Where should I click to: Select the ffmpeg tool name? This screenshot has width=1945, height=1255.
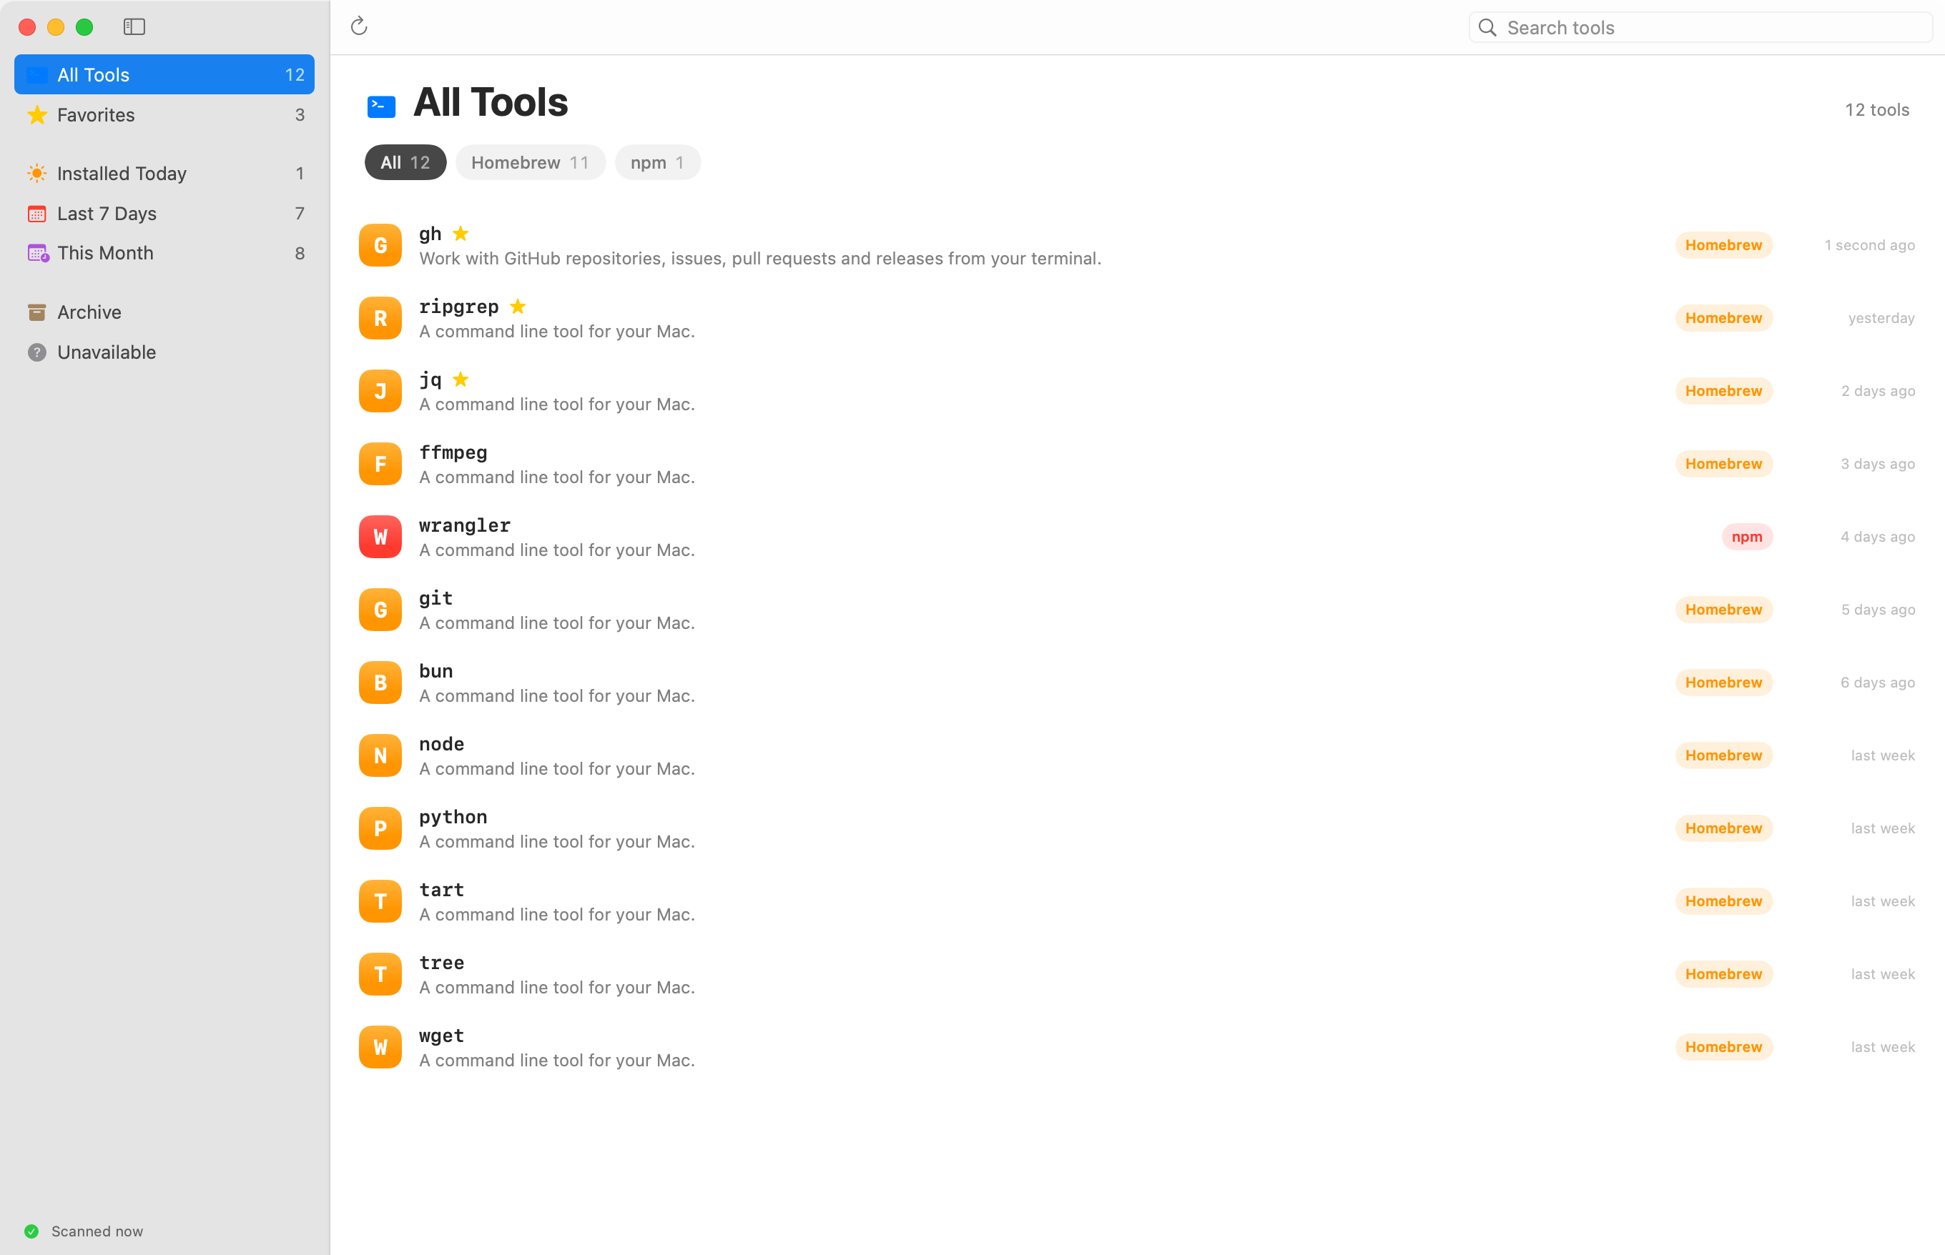click(x=453, y=452)
